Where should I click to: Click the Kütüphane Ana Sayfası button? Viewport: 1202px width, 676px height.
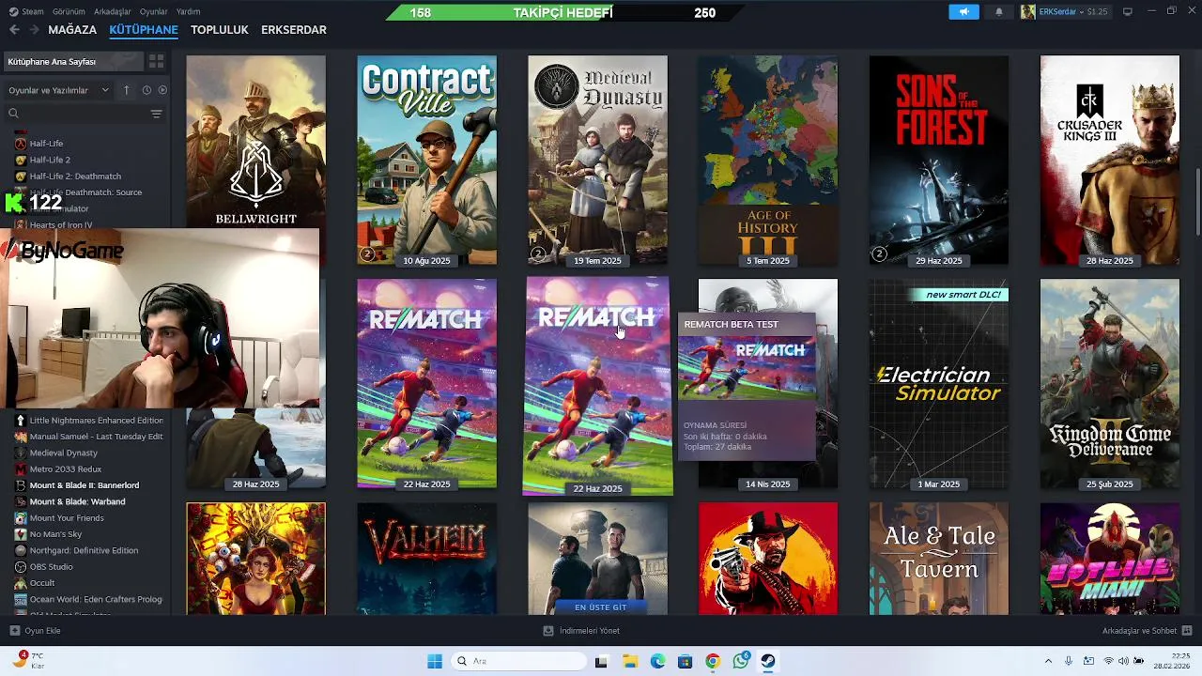[x=72, y=61]
